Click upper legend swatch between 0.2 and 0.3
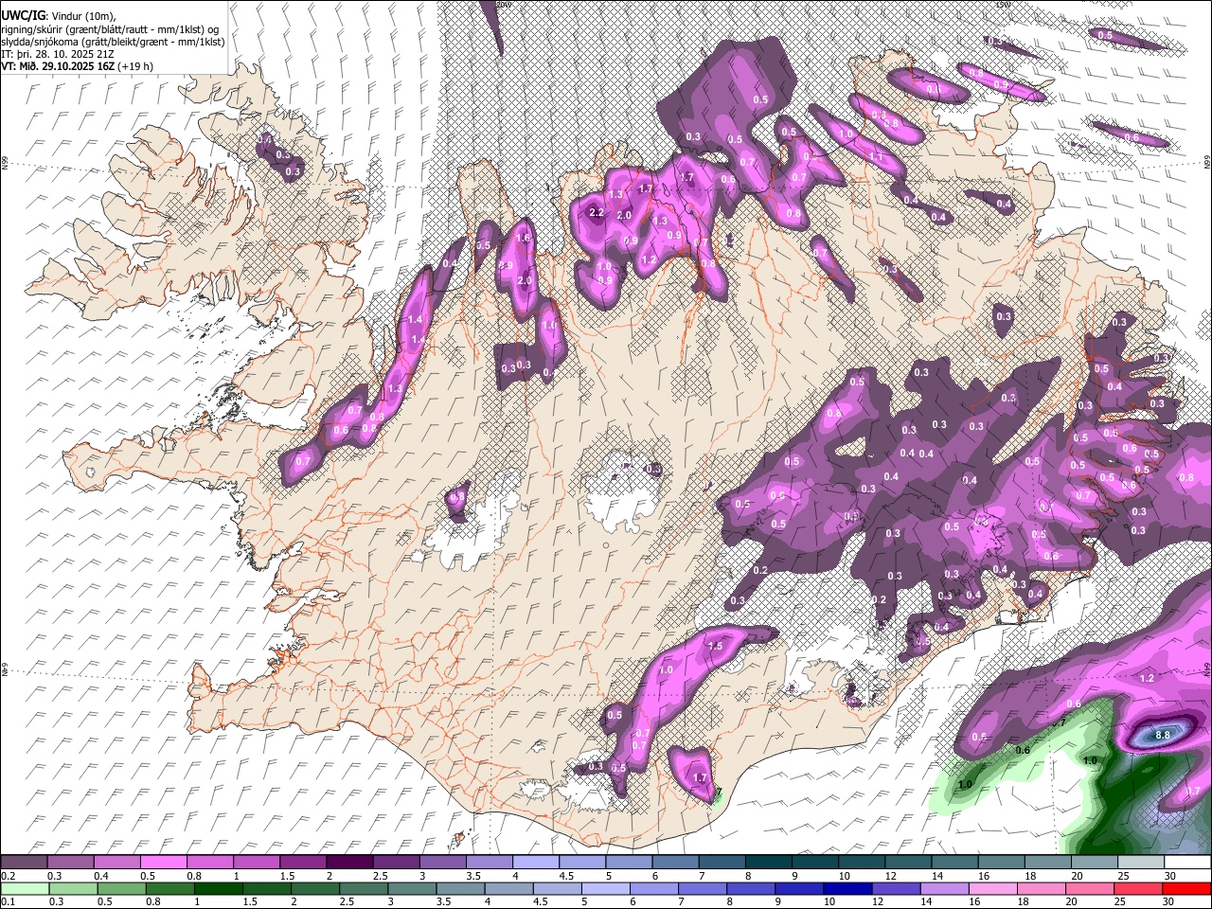This screenshot has width=1212, height=909. pyautogui.click(x=24, y=863)
